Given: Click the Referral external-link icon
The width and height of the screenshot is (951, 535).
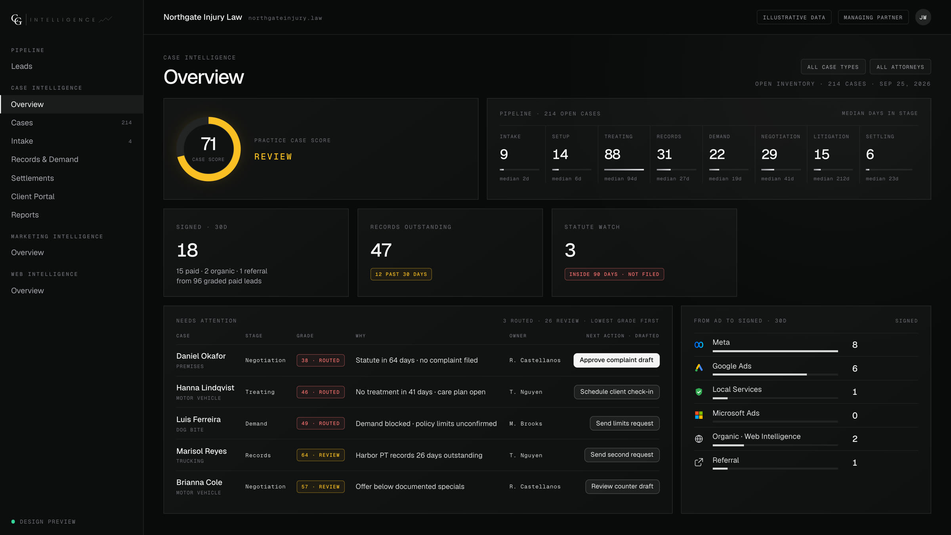Looking at the screenshot, I should 699,462.
